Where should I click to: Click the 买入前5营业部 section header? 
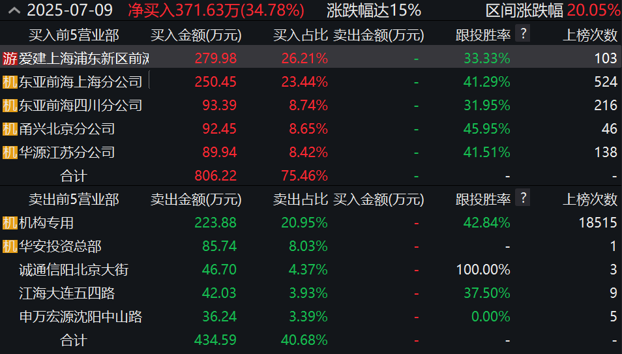73,35
